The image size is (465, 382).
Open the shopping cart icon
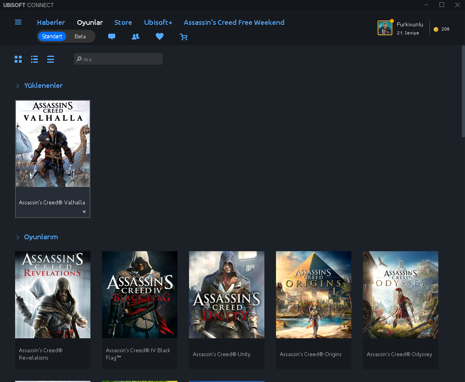pos(184,37)
